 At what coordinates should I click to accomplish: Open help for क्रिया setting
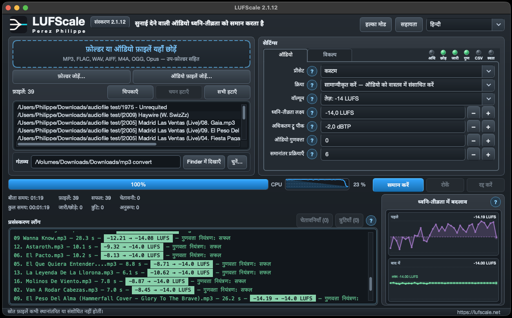point(312,85)
